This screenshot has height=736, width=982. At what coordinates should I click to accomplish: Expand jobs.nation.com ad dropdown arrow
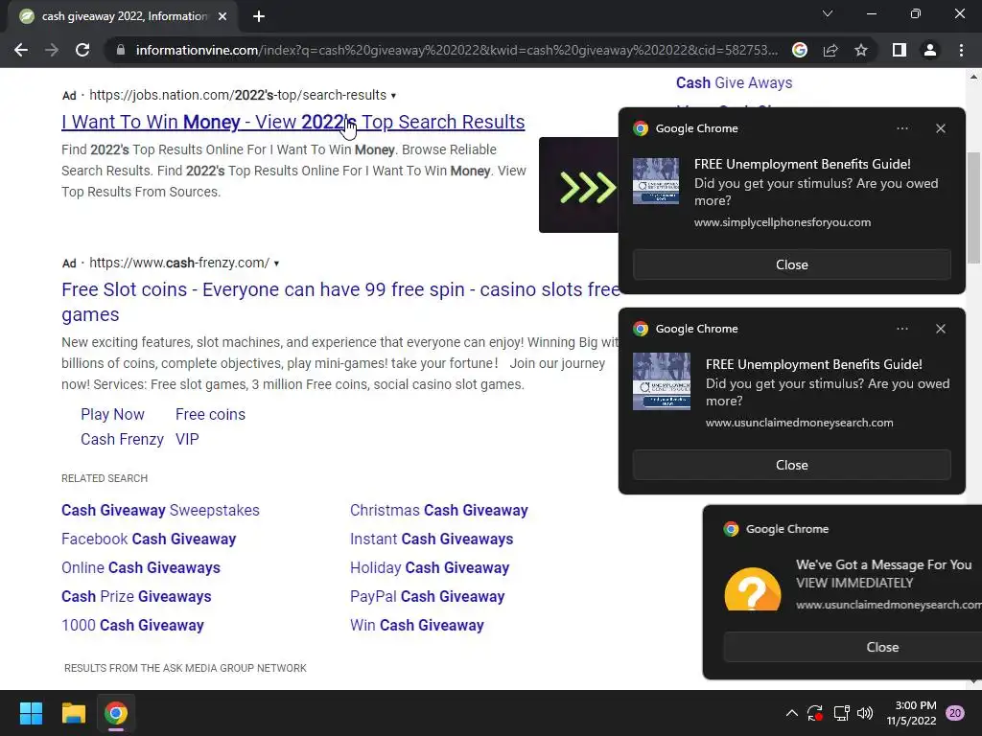393,96
